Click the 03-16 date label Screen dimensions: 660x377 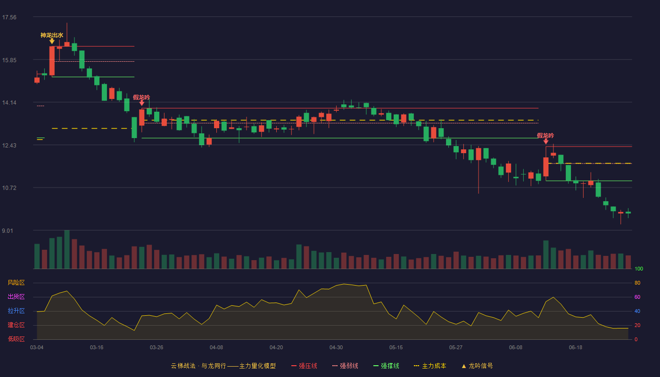click(97, 347)
